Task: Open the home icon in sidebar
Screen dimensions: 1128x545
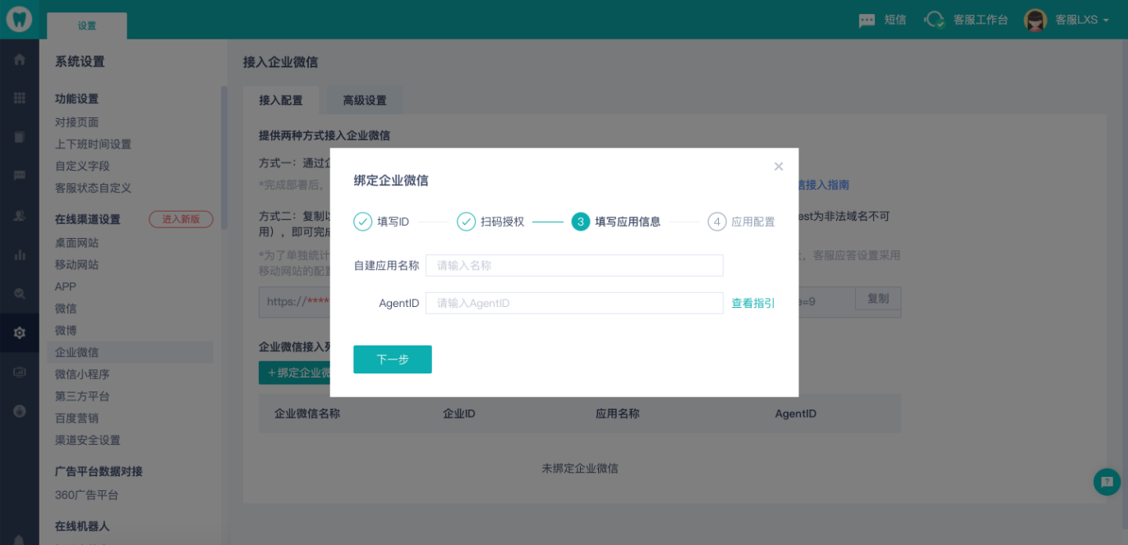Action: [20, 59]
